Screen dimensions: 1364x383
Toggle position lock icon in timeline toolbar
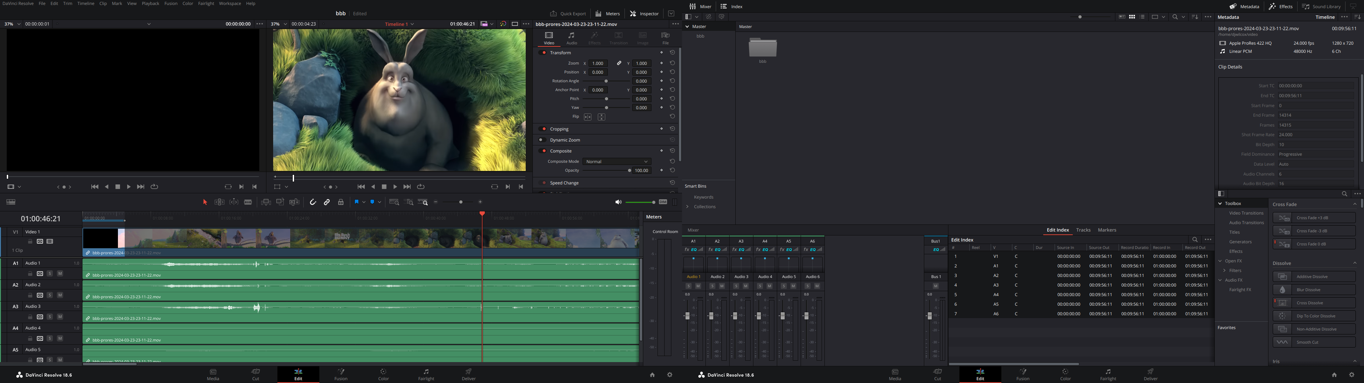pos(341,202)
